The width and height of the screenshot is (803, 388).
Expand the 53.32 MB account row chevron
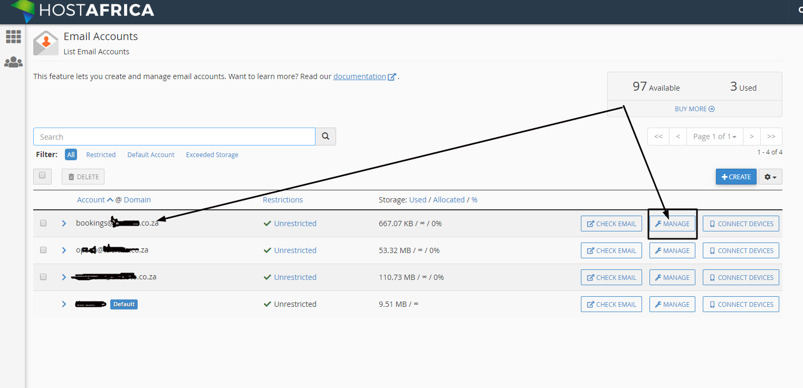click(x=64, y=250)
